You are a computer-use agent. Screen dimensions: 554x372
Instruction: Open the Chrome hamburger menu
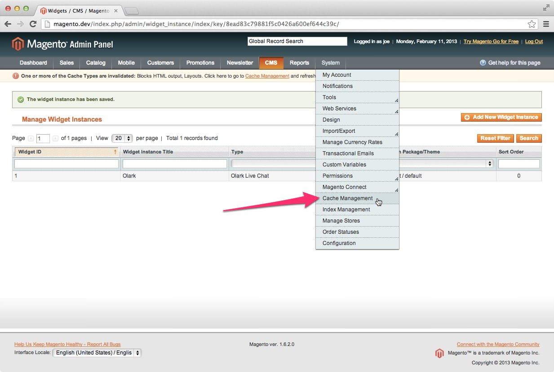click(x=546, y=24)
